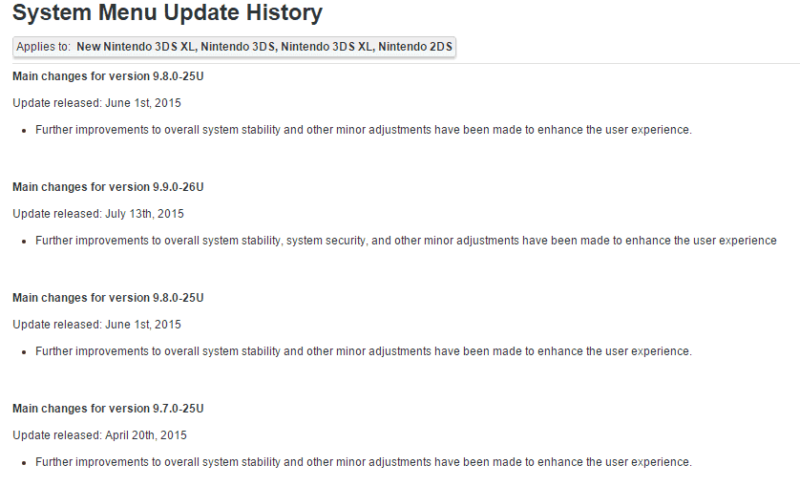This screenshot has width=800, height=486.
Task: Click the April 20th, 2015 release date
Action: pyautogui.click(x=146, y=435)
